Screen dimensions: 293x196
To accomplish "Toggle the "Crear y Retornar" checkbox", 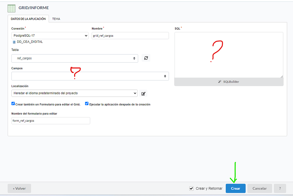I will tap(191, 188).
